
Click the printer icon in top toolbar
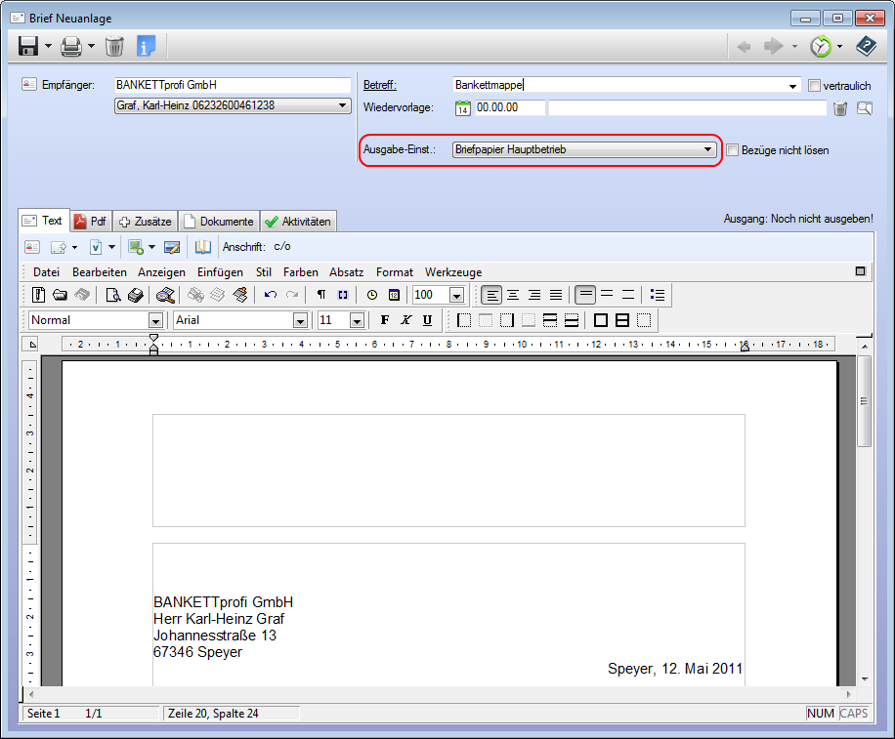(71, 46)
